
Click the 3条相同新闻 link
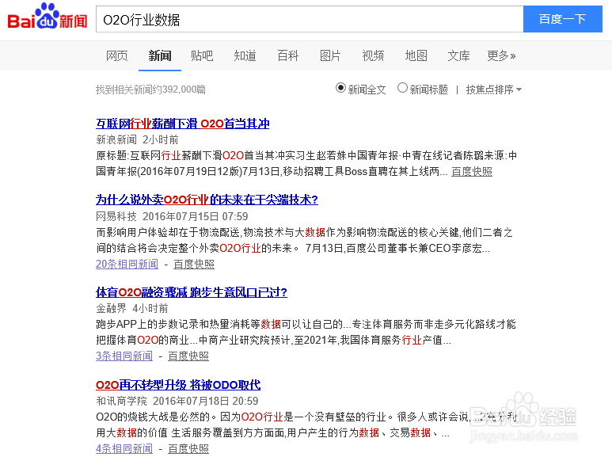[x=124, y=356]
